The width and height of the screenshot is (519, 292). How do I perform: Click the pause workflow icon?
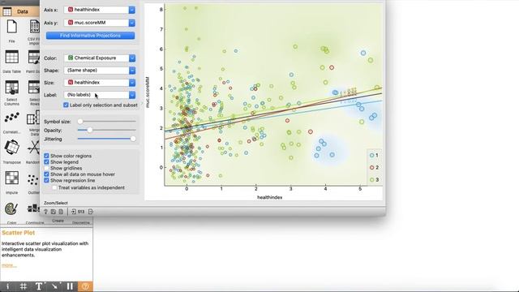click(70, 286)
